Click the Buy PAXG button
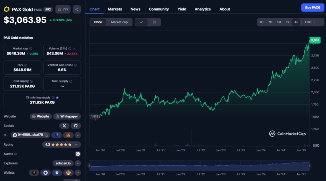 click(313, 8)
